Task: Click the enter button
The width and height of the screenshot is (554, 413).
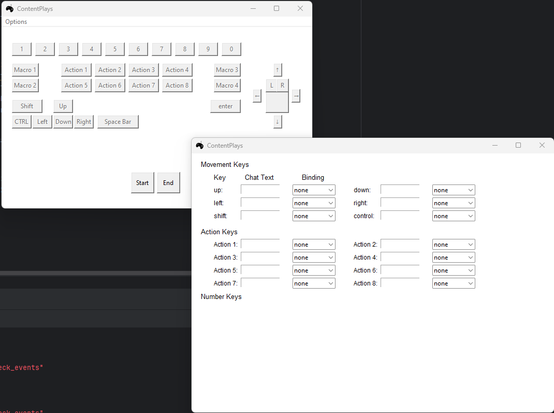Action: pyautogui.click(x=225, y=106)
